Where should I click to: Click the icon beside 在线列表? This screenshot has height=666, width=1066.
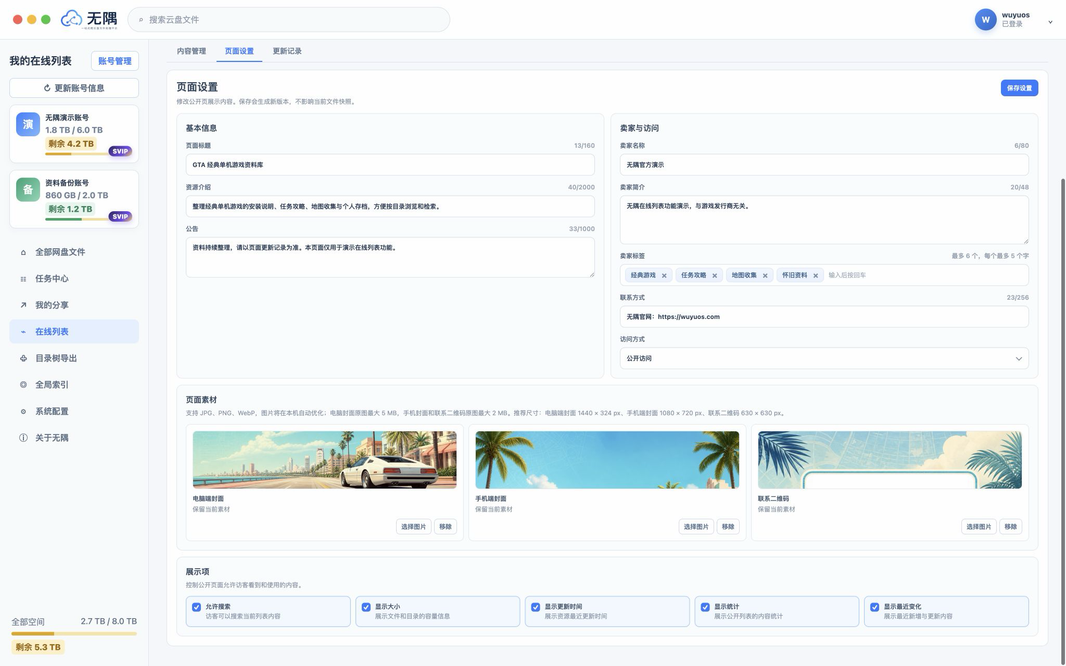[23, 332]
